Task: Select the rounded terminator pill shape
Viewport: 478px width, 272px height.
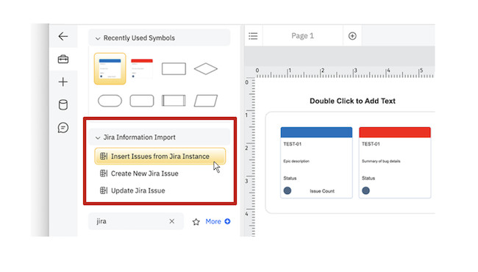Action: [x=110, y=101]
